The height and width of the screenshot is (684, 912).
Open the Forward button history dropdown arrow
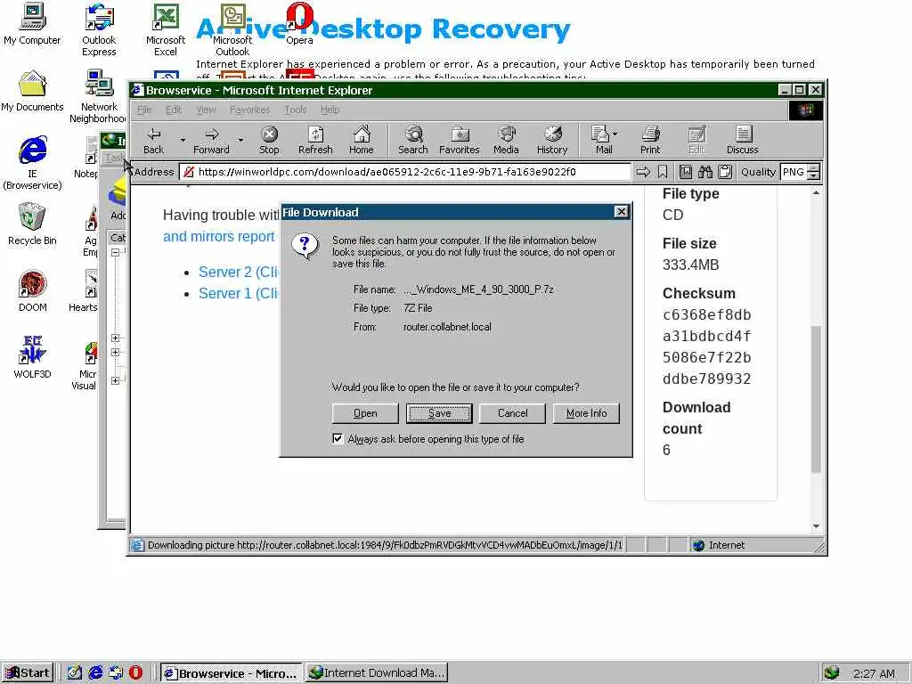point(240,140)
